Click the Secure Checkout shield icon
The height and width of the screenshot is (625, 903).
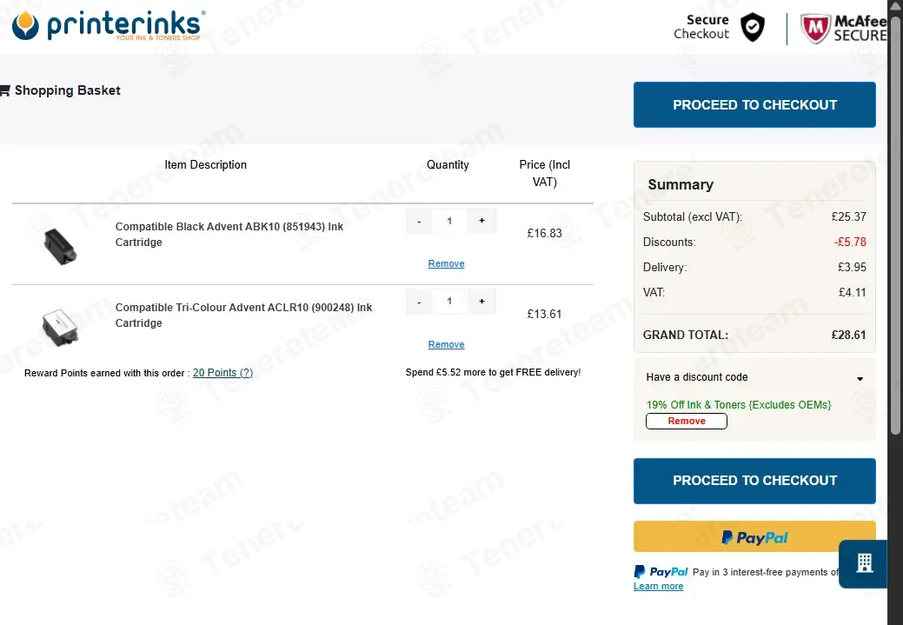coord(752,27)
